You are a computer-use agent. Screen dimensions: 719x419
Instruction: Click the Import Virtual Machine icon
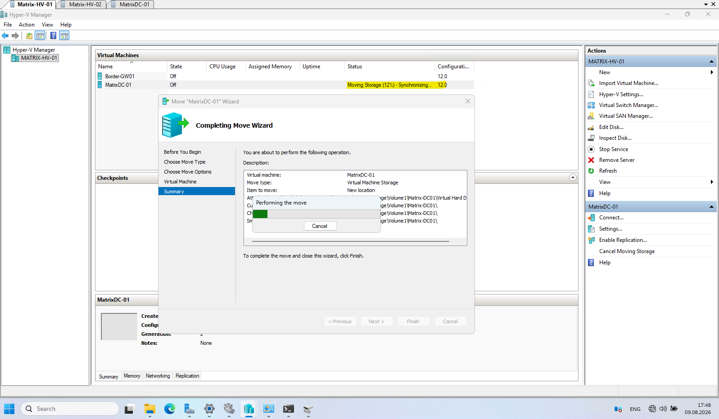(591, 83)
